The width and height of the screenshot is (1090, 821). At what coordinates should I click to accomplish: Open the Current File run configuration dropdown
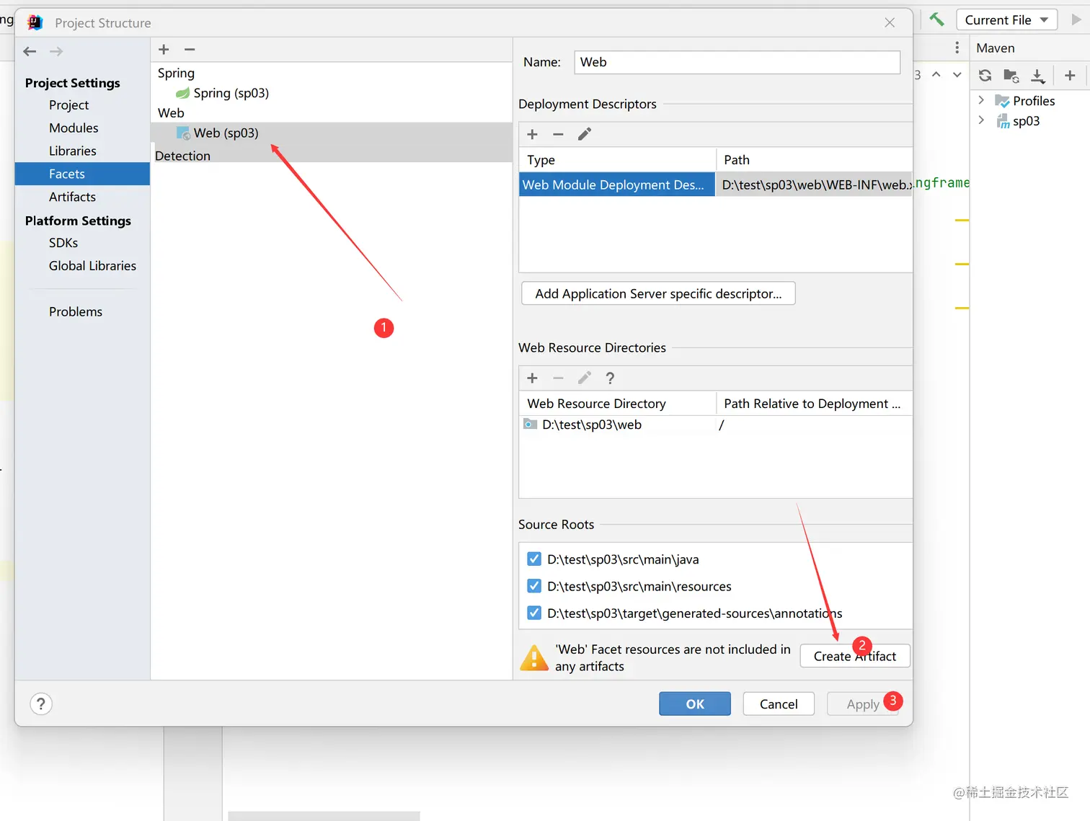(1006, 19)
